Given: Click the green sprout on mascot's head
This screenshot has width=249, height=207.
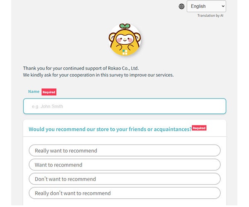Looking at the screenshot, I should (125, 27).
